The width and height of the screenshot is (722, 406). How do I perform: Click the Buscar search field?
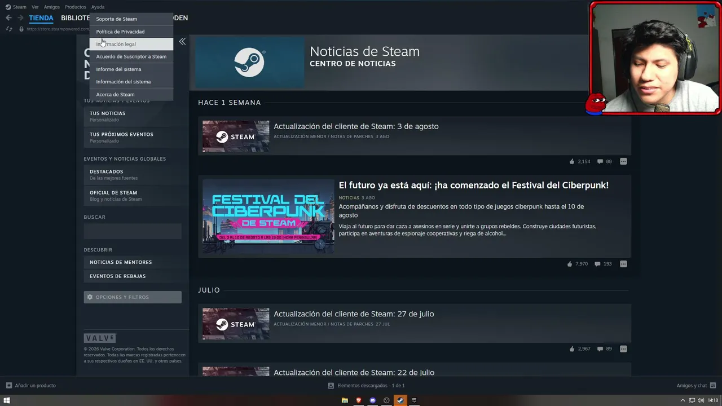click(133, 231)
